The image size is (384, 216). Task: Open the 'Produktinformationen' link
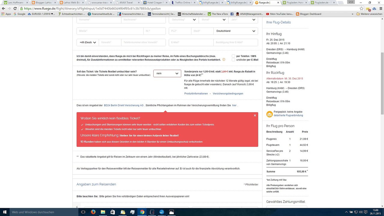tap(196, 94)
